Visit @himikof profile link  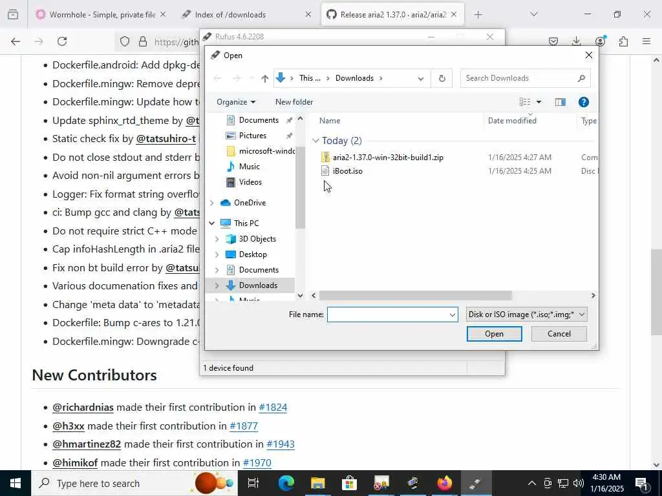[x=75, y=462]
